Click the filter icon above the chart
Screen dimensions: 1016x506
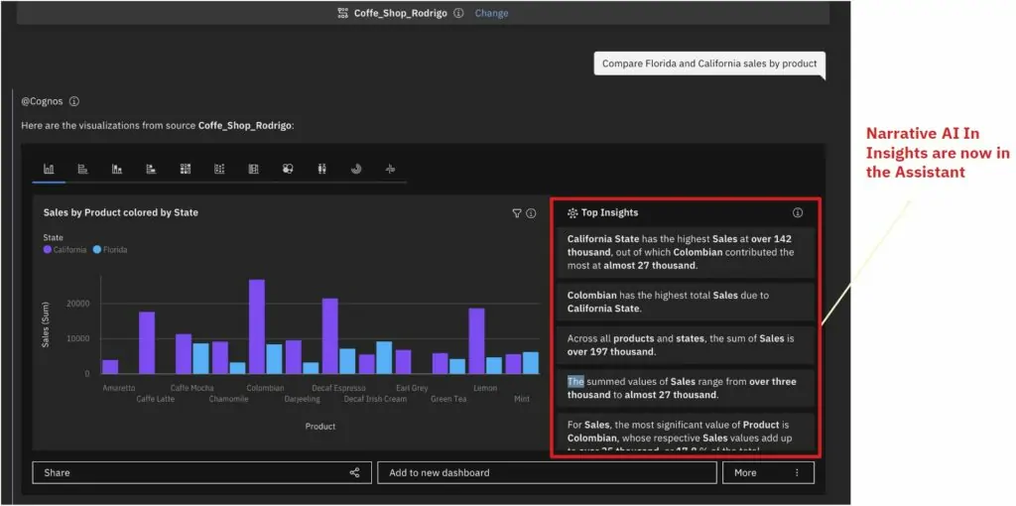coord(516,213)
